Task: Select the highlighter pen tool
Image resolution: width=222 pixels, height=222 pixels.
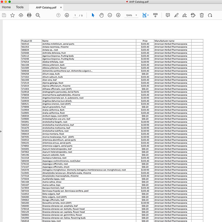Action: (x=176, y=15)
